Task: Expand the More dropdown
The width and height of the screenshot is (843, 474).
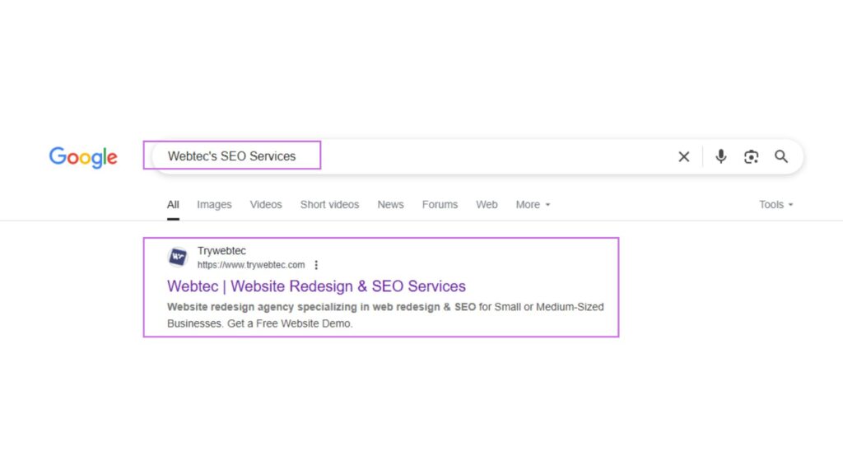Action: (533, 205)
